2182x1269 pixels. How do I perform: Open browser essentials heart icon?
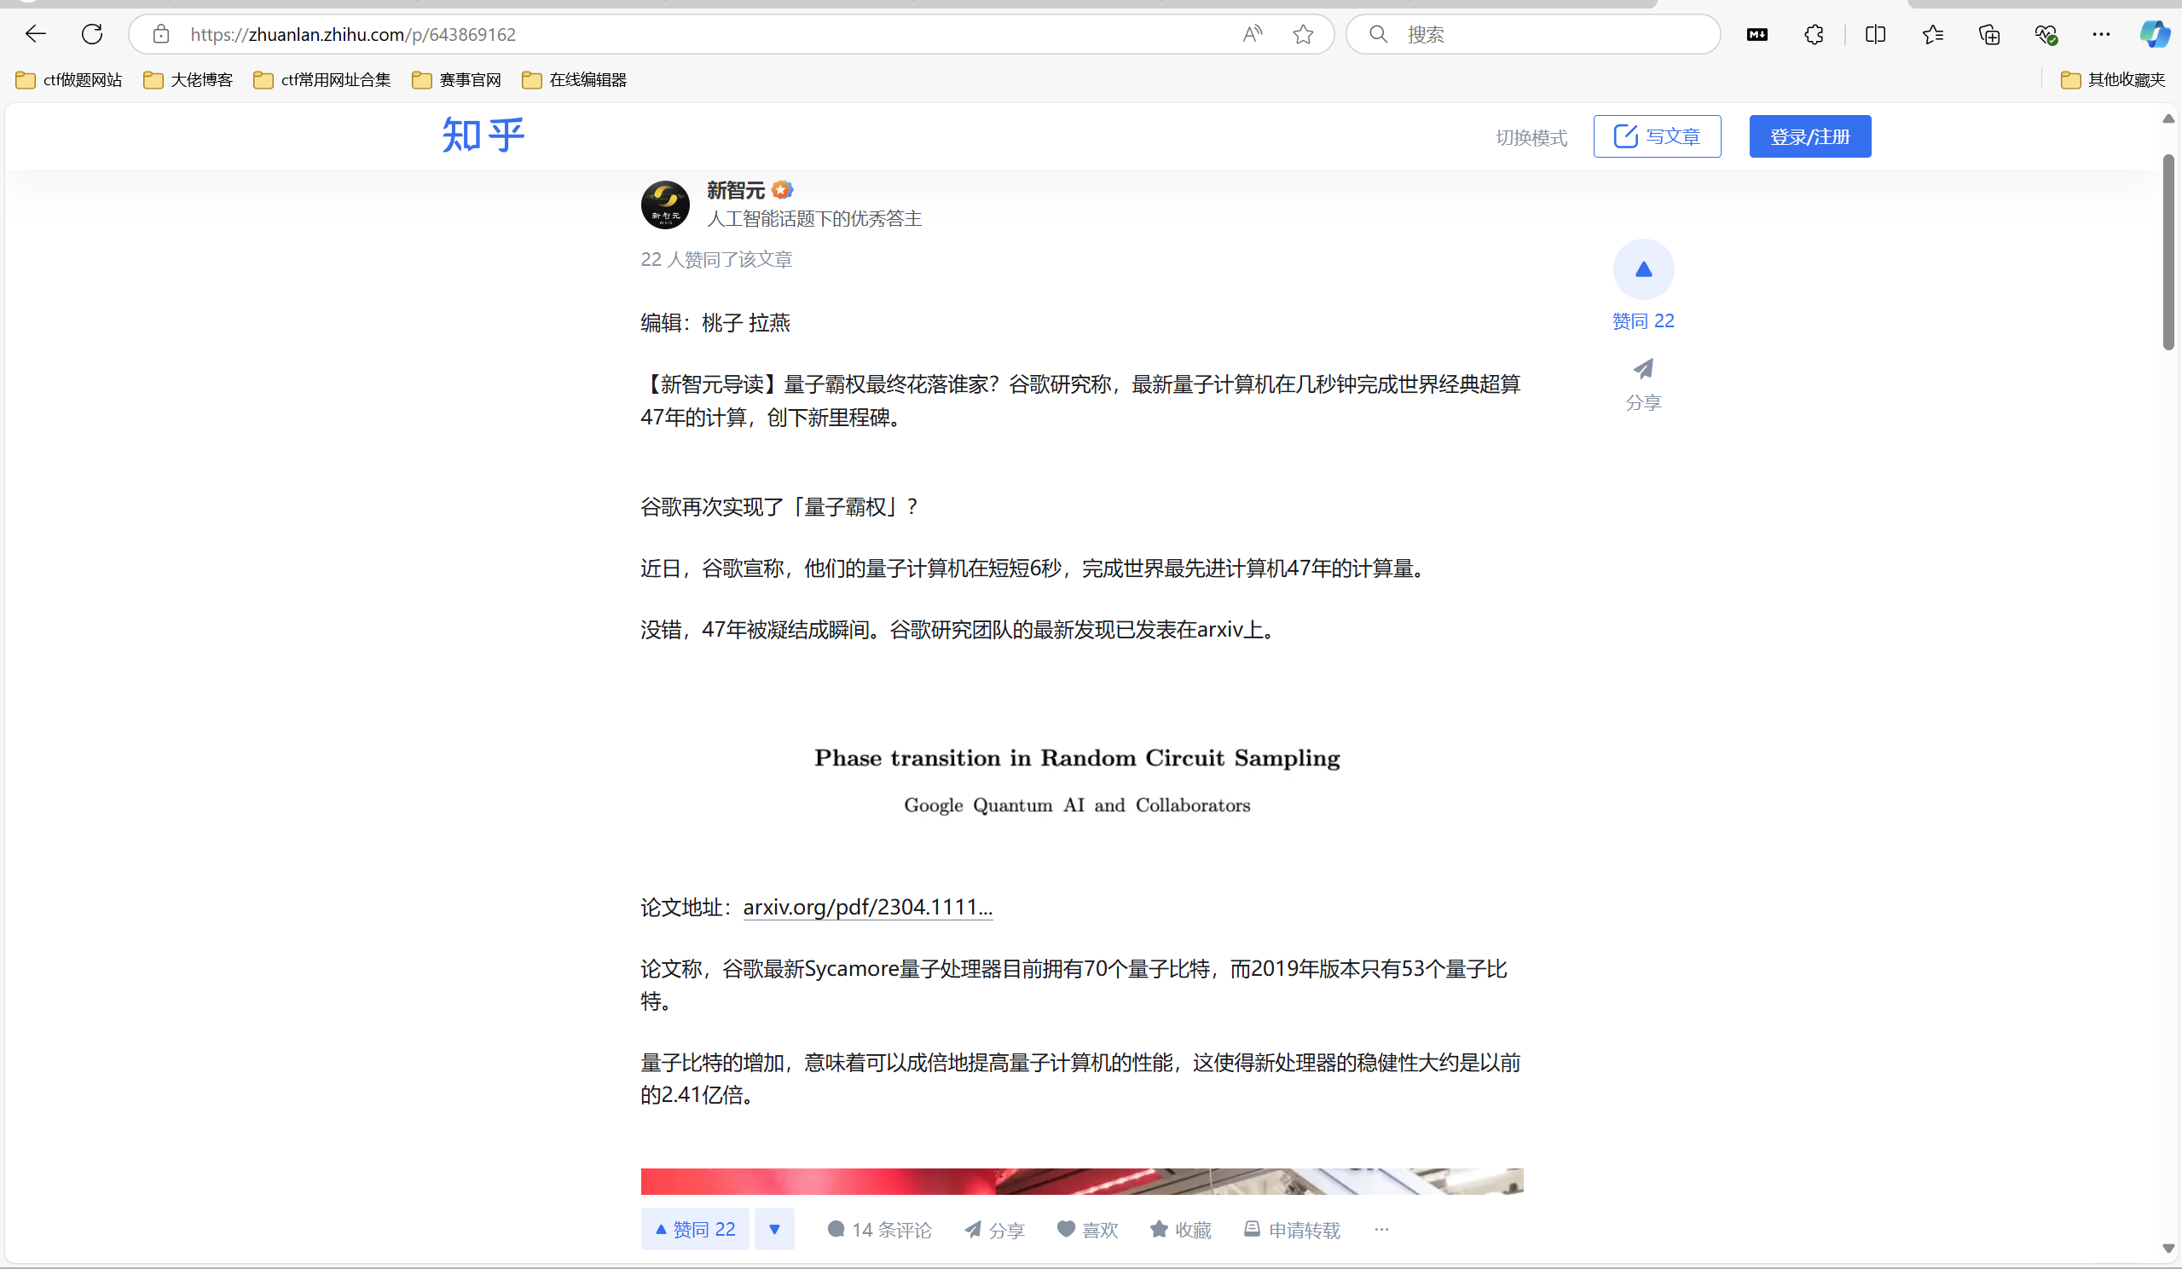(x=2046, y=35)
